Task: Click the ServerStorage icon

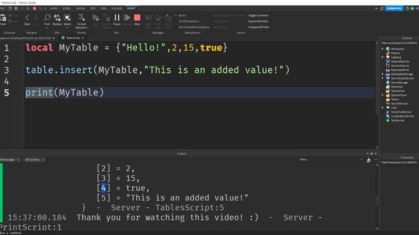Action: [388, 83]
